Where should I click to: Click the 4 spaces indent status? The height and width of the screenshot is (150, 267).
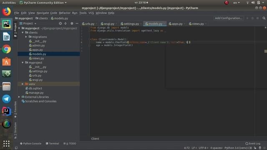[216, 148]
